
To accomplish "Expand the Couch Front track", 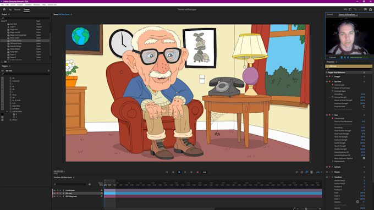I will [60, 190].
